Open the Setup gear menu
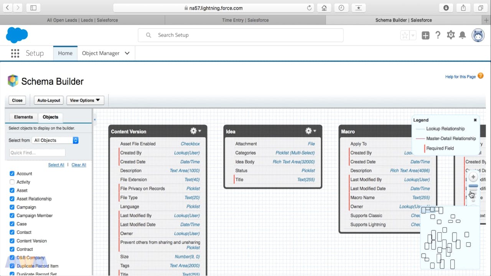 [451, 35]
